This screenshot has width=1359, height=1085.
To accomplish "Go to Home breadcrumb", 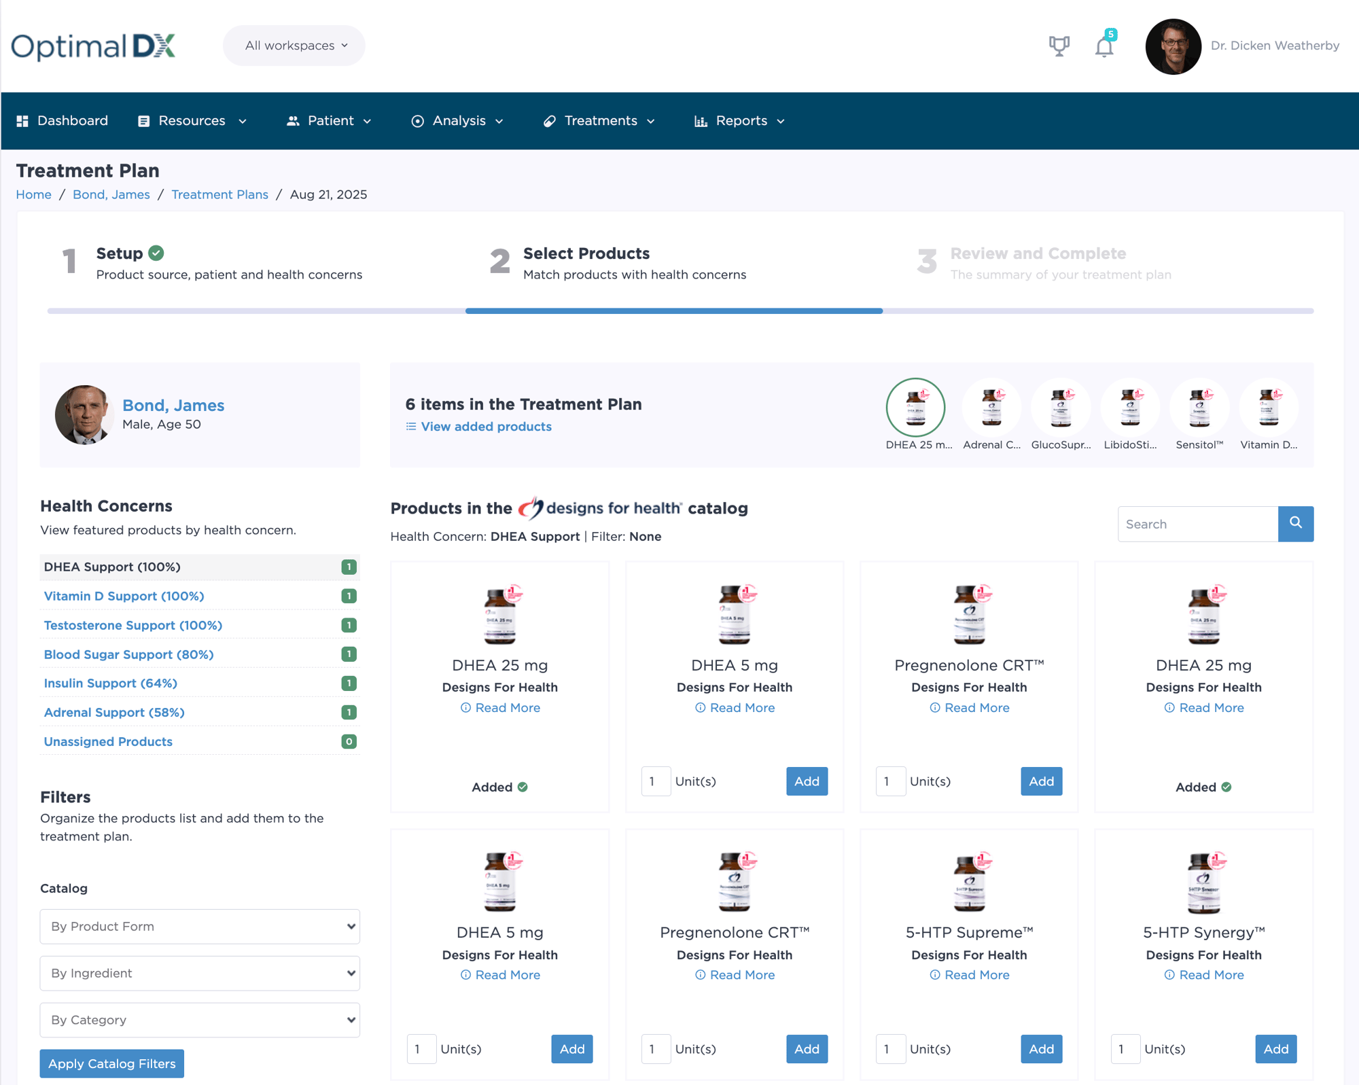I will click(34, 194).
